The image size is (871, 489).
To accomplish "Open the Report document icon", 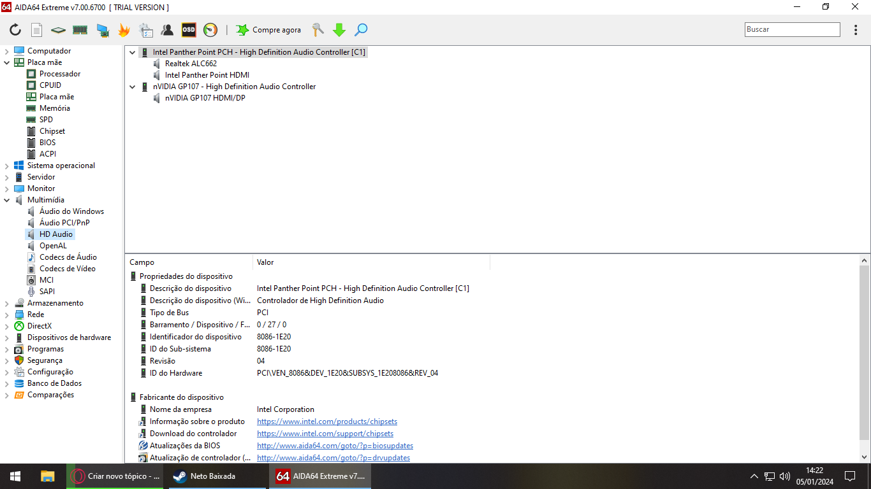I will 37,30.
